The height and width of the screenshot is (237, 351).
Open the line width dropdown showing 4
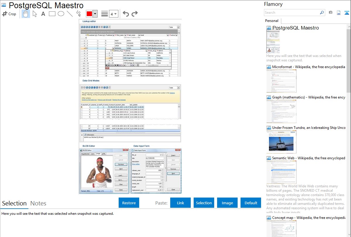tap(113, 14)
